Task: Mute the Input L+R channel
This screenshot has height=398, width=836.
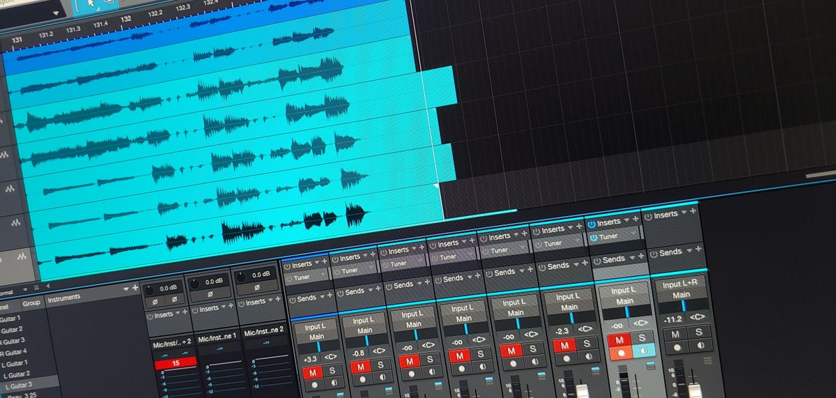Action: pos(674,335)
